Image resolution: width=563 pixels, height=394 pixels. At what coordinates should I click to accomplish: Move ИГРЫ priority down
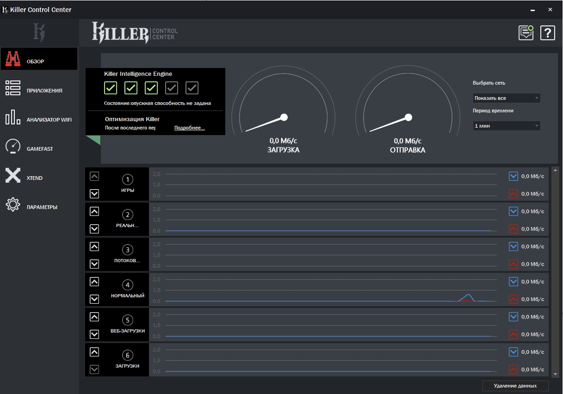tap(94, 194)
